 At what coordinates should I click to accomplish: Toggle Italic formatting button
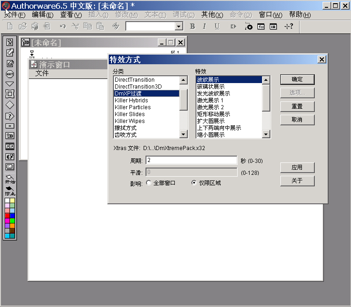pyautogui.click(x=204, y=27)
